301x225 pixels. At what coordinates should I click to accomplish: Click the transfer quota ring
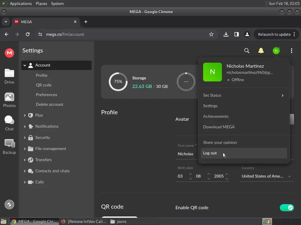[186, 82]
